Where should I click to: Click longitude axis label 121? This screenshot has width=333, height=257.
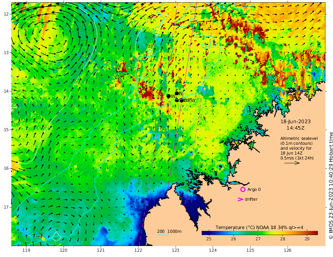[101, 250]
